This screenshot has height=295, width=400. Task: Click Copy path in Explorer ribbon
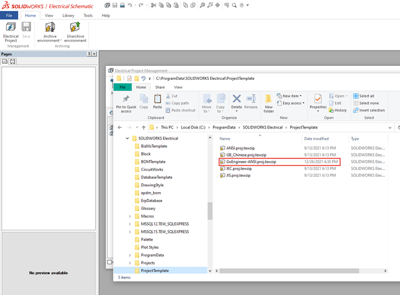177,103
